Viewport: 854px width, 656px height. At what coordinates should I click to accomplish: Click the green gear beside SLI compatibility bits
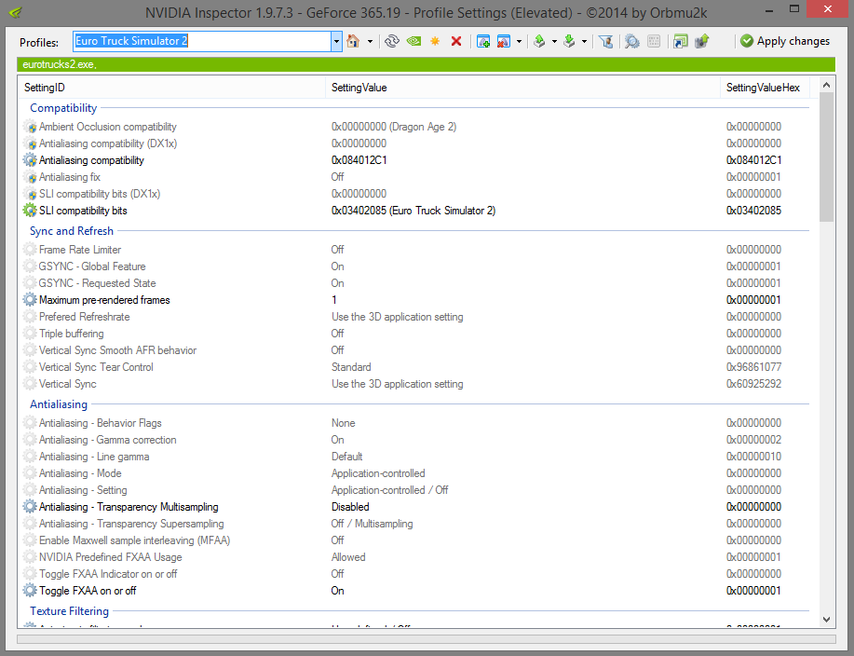tap(30, 211)
